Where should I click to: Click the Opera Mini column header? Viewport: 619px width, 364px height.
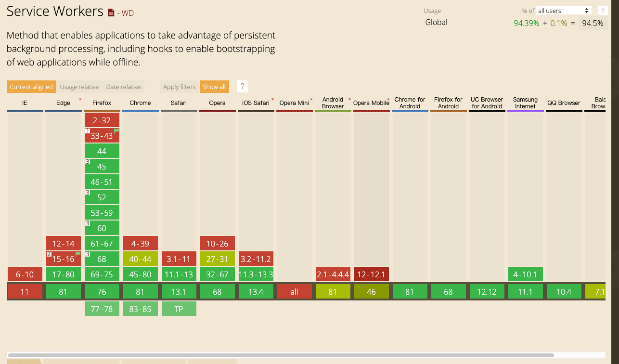tap(295, 103)
